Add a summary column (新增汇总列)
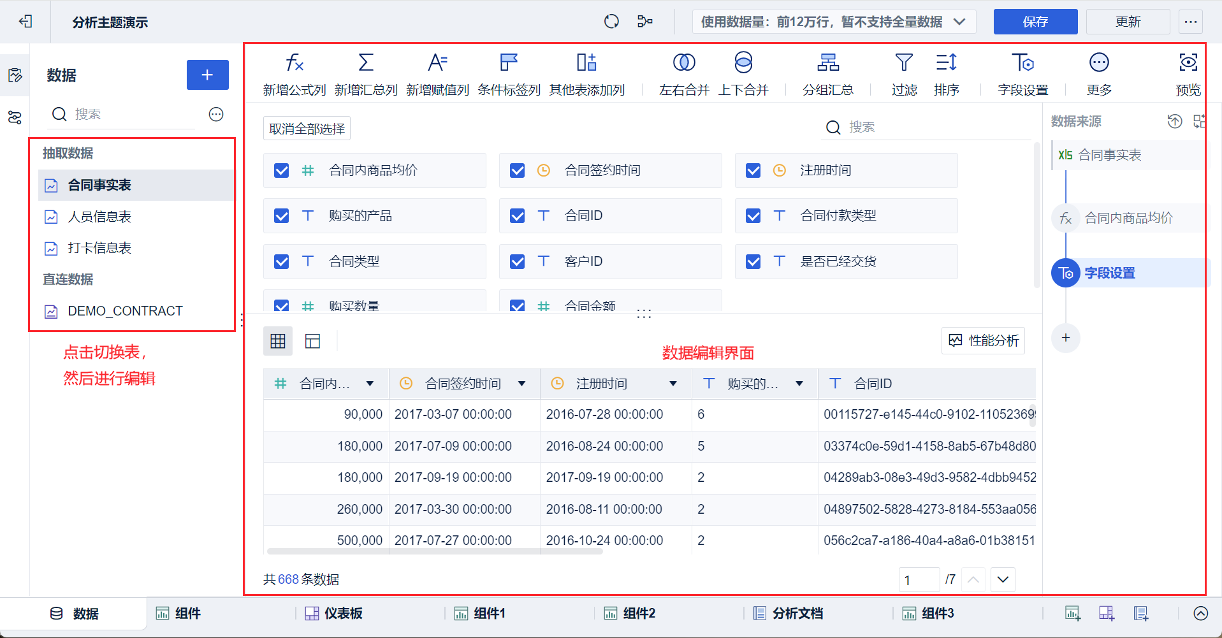1222x638 pixels. [x=366, y=74]
